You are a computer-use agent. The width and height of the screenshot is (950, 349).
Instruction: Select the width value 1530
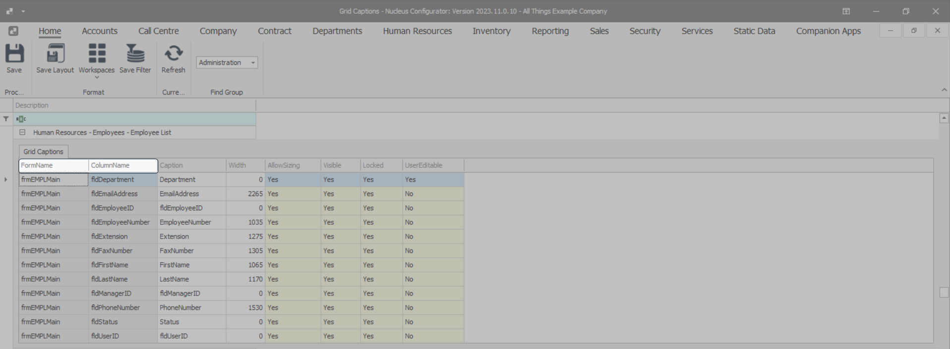246,308
